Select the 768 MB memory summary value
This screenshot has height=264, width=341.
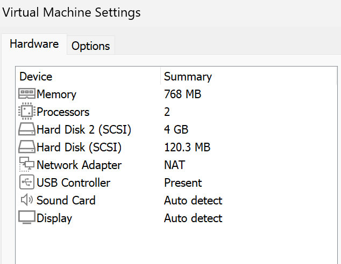[182, 94]
